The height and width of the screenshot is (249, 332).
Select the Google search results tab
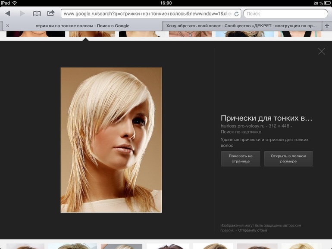coord(82,26)
